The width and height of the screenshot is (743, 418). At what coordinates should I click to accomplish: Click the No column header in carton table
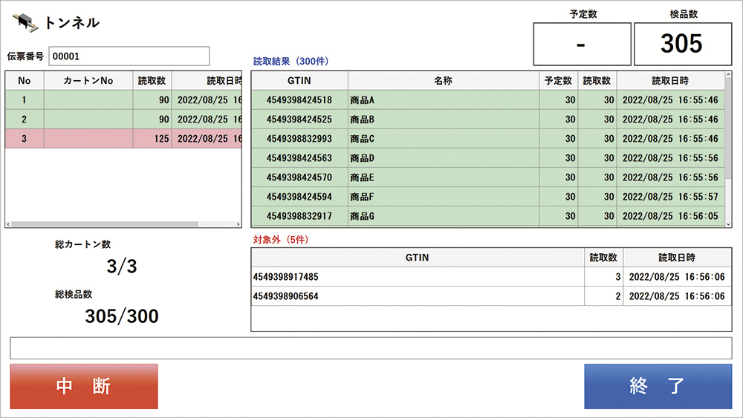[x=25, y=80]
